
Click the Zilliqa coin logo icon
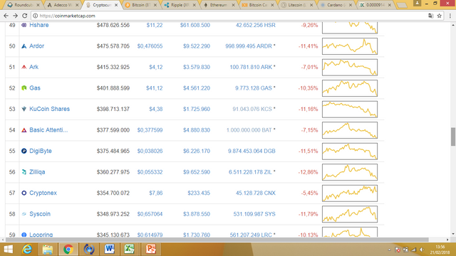pos(24,172)
